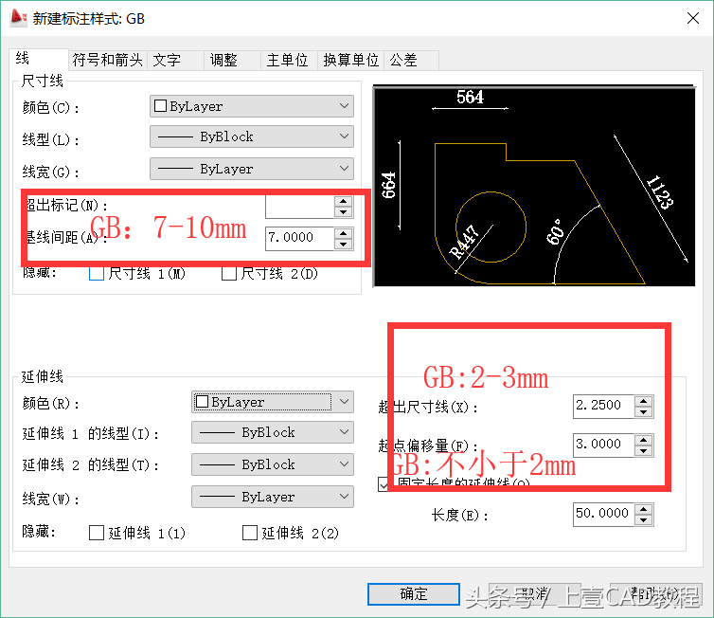This screenshot has width=714, height=618.
Task: Switch to the 符号和箭头 tab
Action: coord(108,60)
